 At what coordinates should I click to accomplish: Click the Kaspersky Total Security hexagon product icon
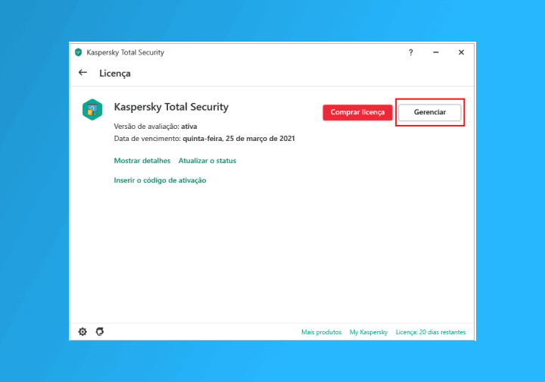point(92,110)
